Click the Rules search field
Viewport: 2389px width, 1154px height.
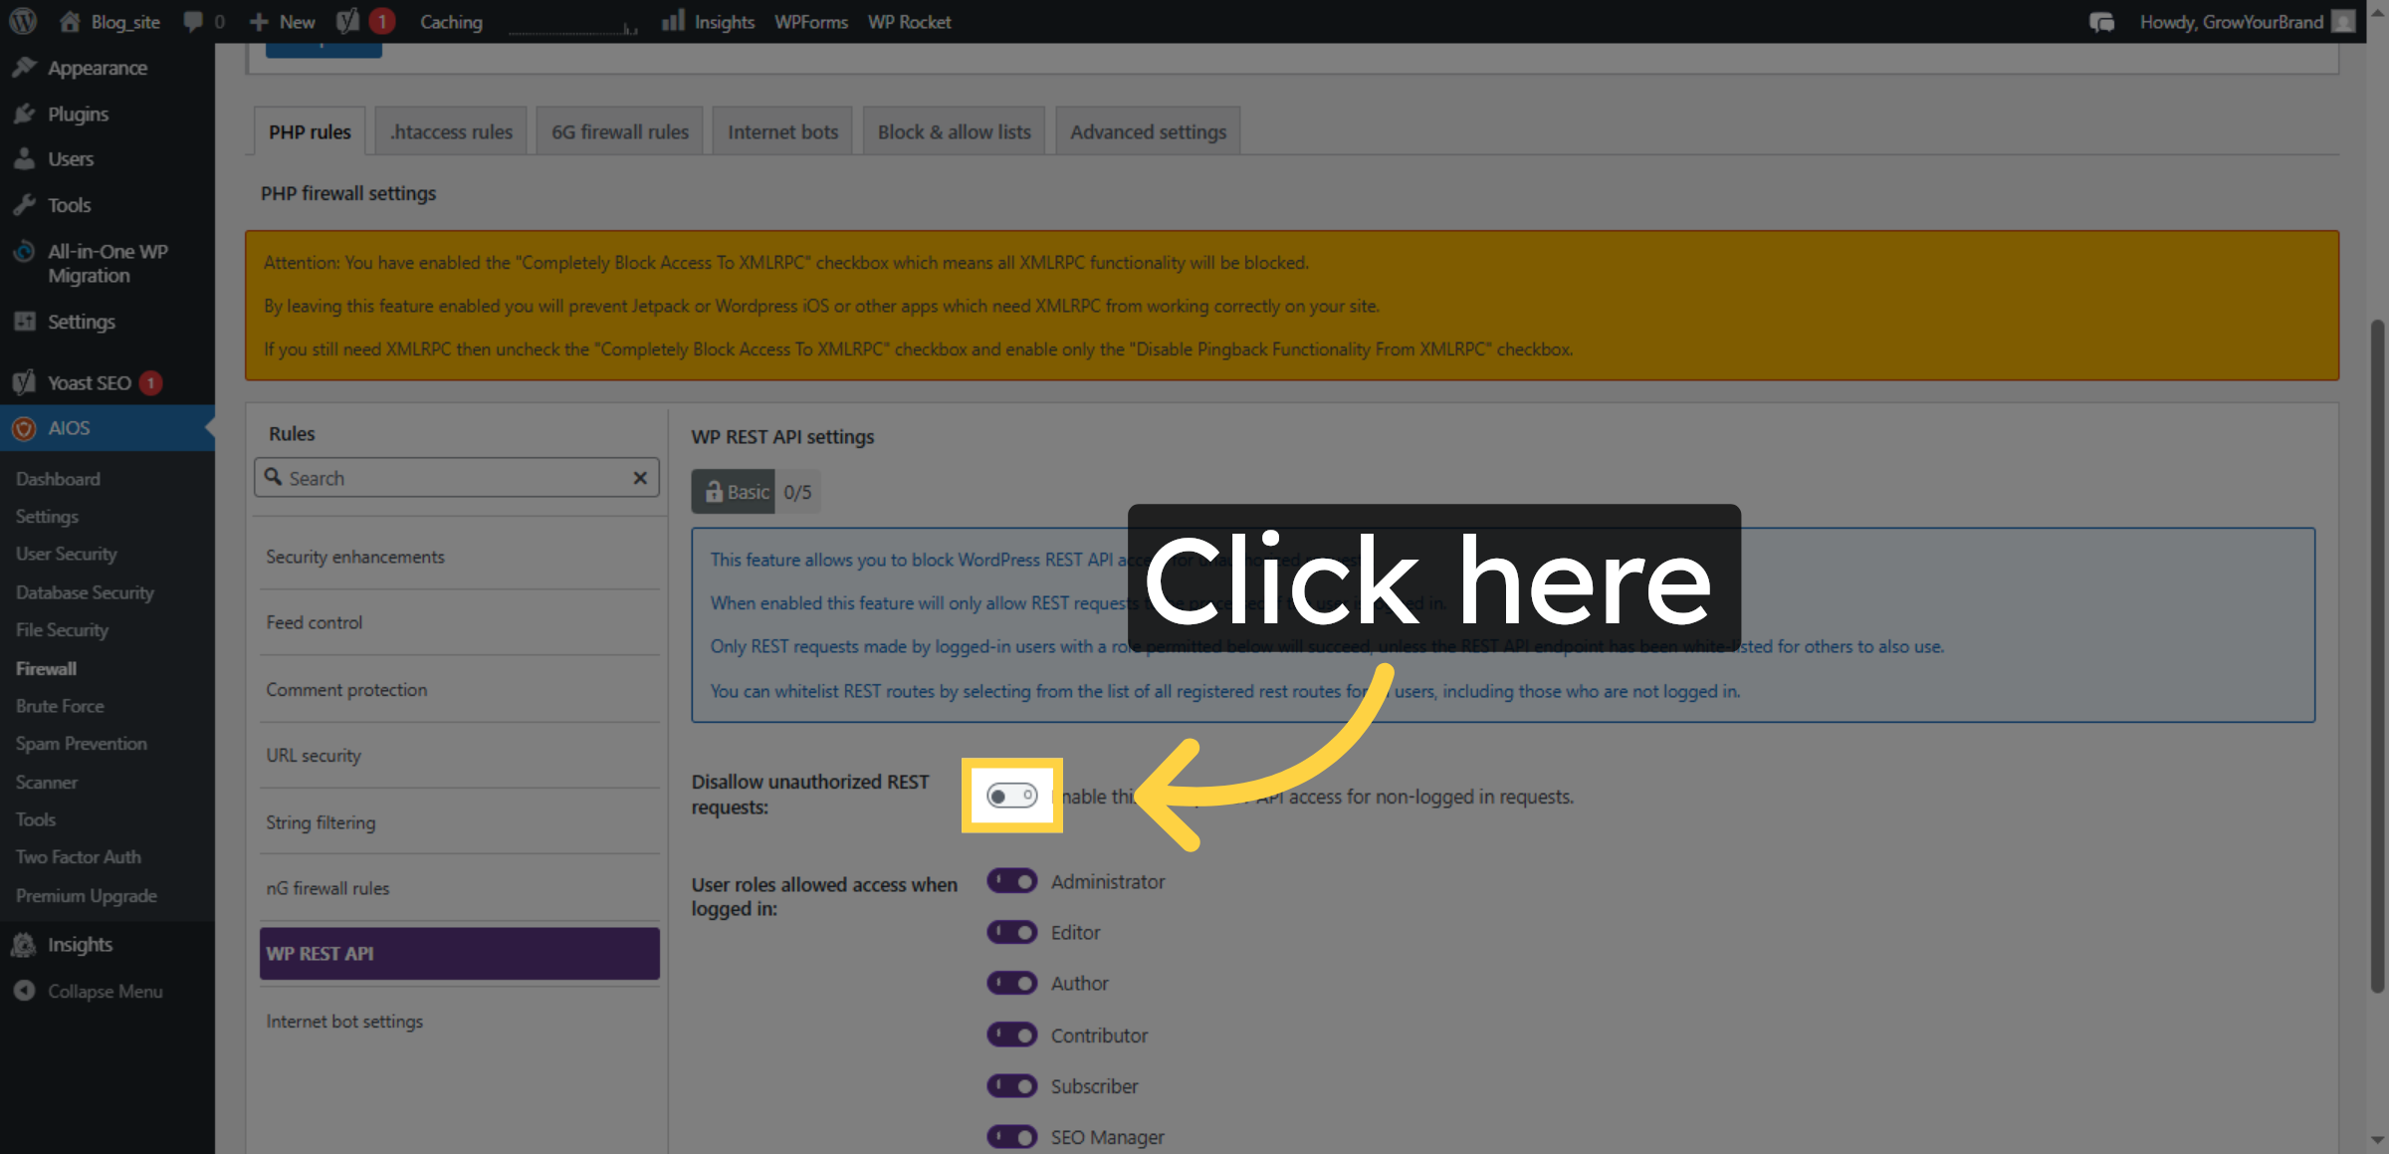(456, 477)
